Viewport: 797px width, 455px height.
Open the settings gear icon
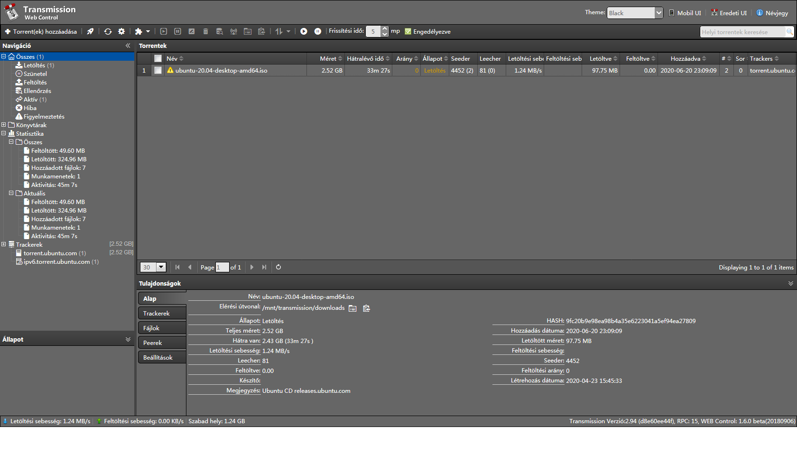pyautogui.click(x=121, y=32)
